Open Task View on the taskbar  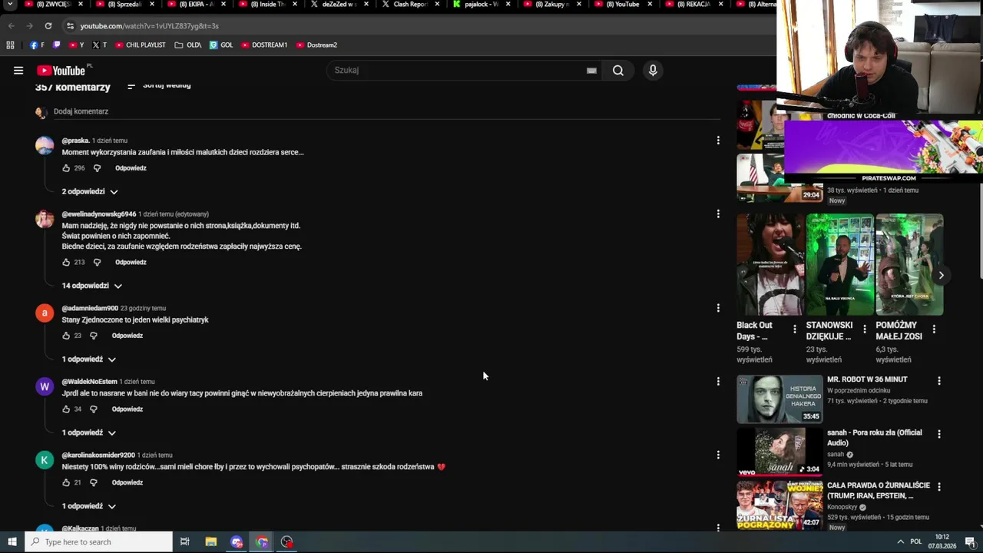tap(185, 542)
